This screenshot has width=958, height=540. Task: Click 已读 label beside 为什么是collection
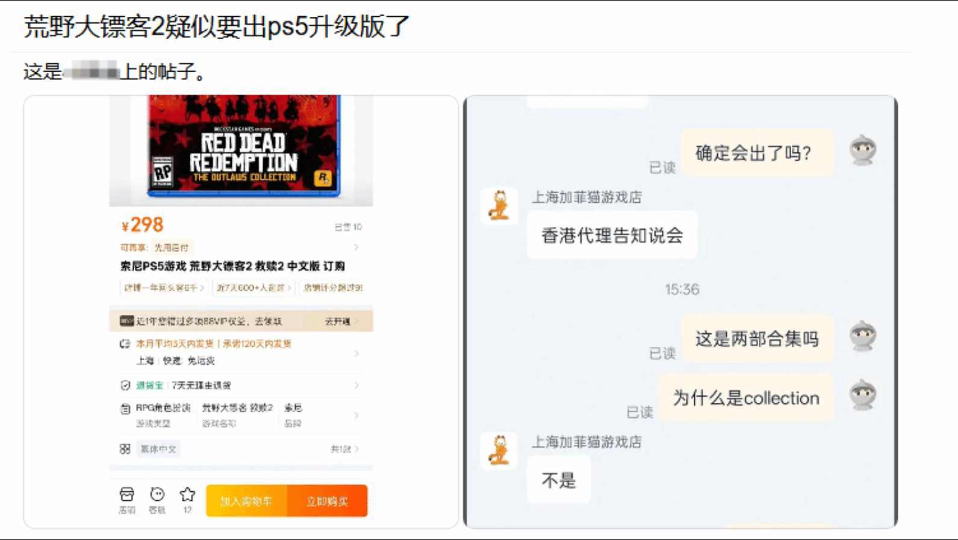coord(639,412)
